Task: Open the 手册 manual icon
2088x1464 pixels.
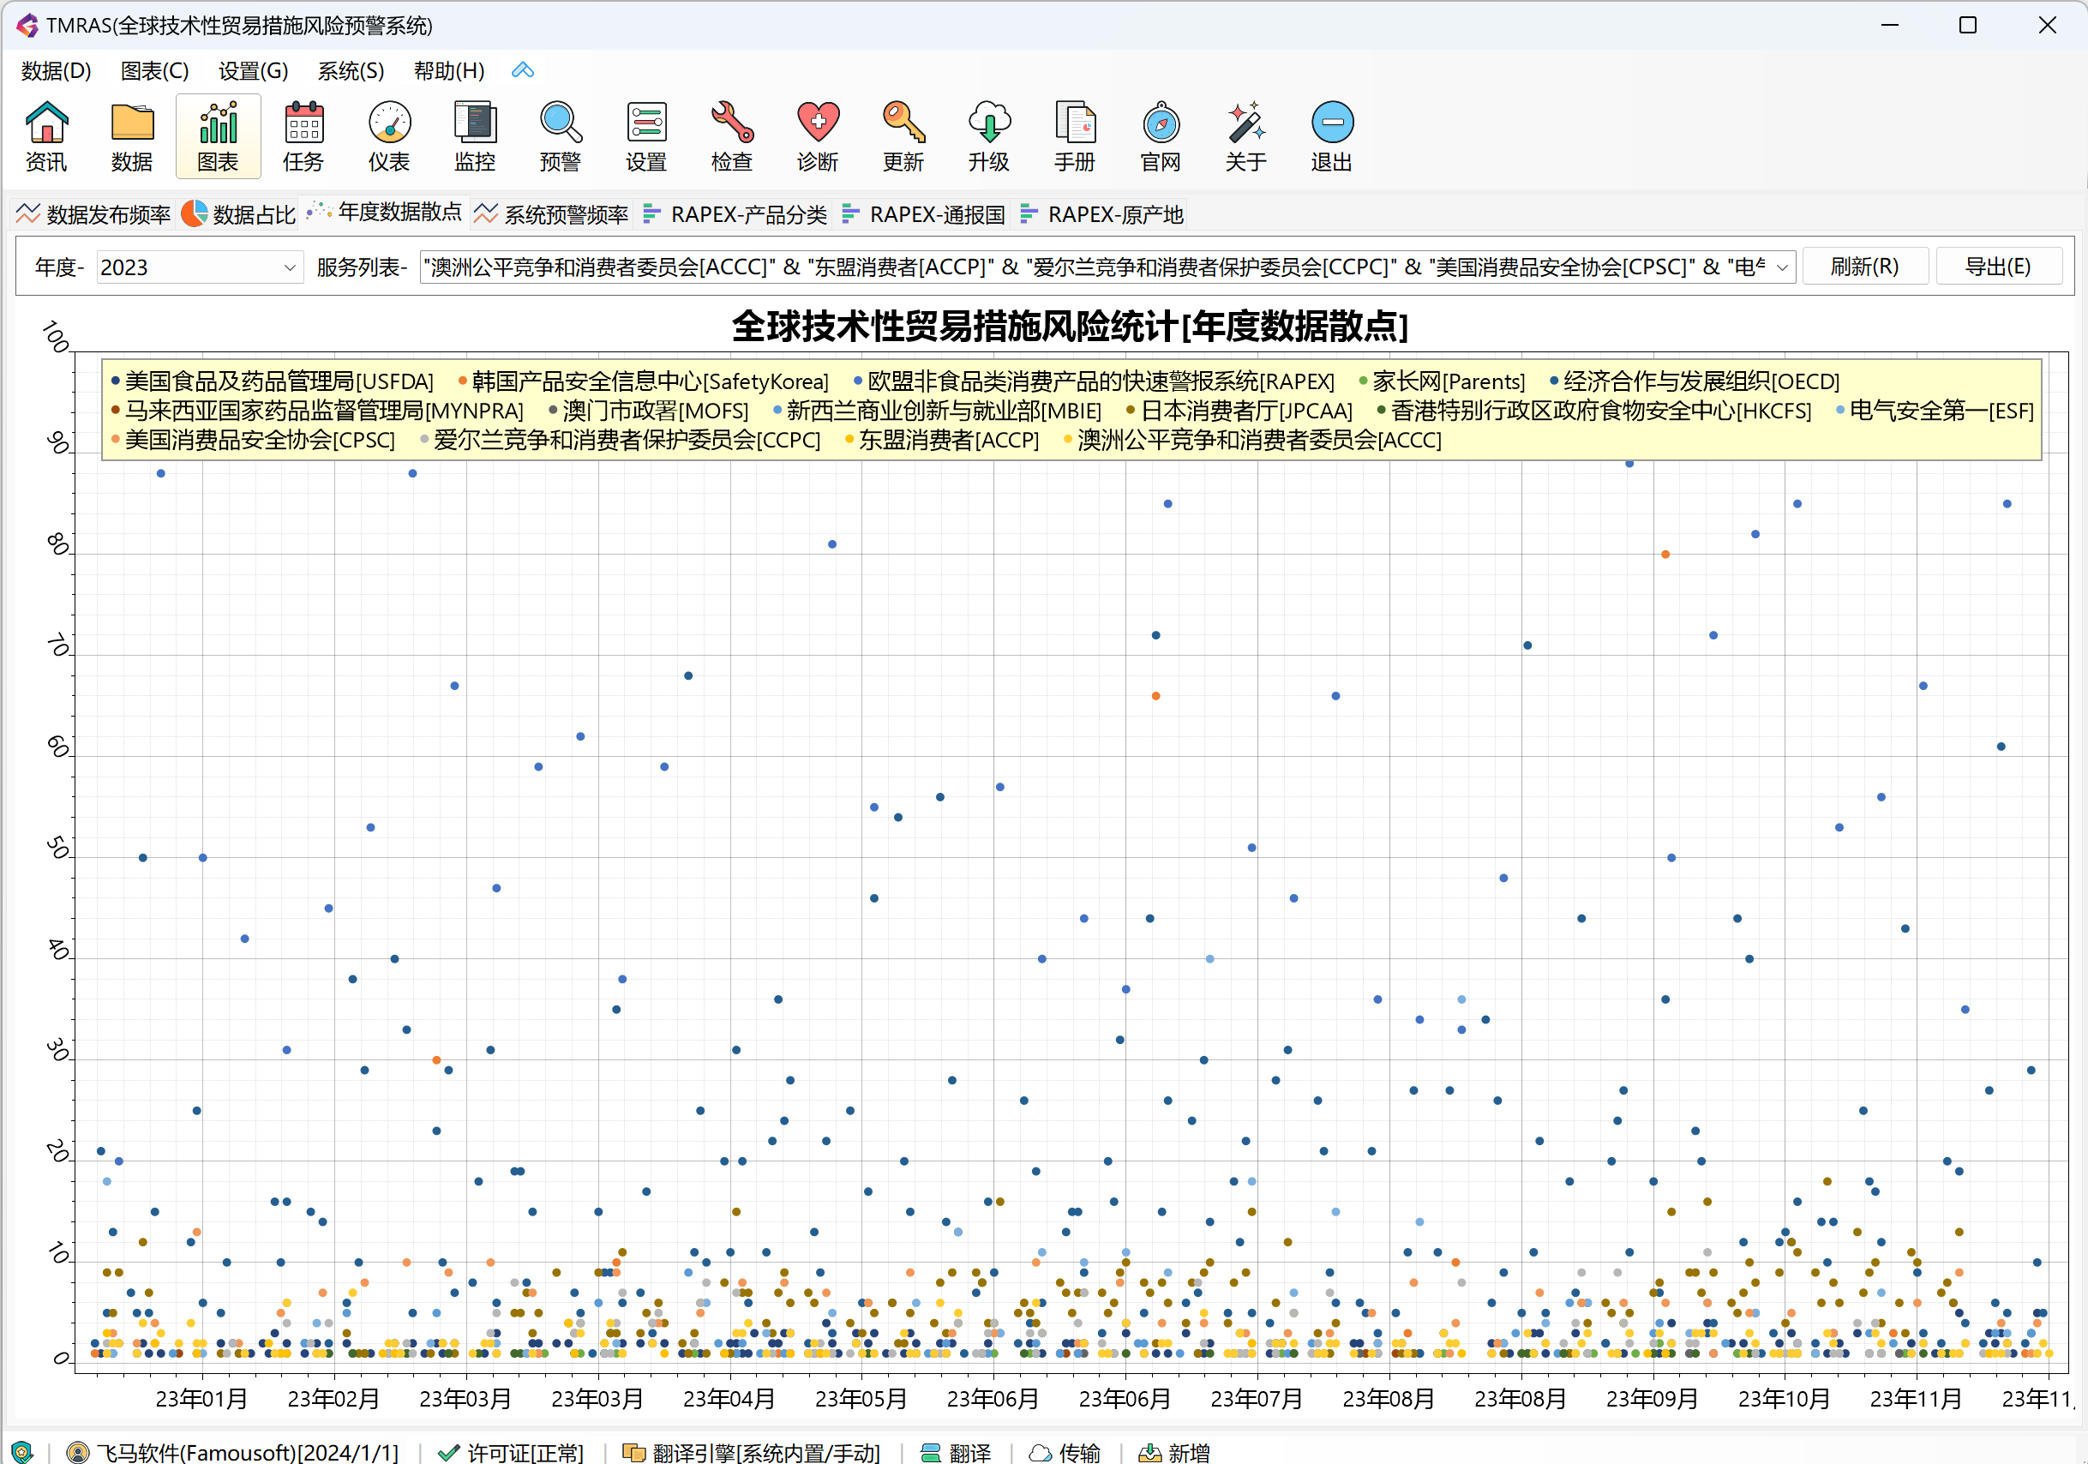Action: click(x=1075, y=136)
